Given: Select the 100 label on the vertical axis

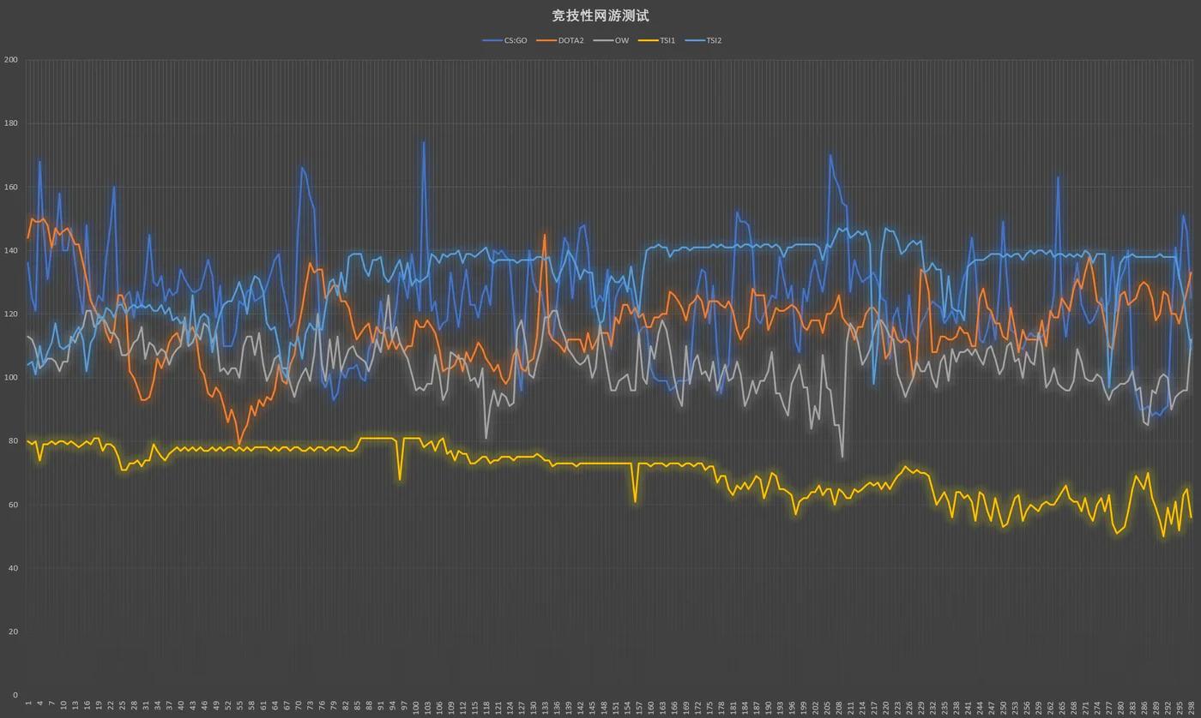Looking at the screenshot, I should coord(10,378).
